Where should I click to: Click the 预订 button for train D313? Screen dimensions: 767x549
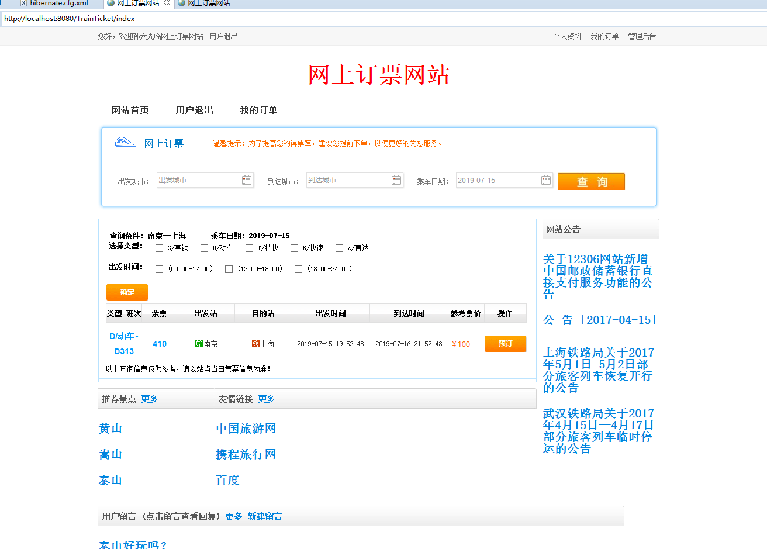coord(505,344)
